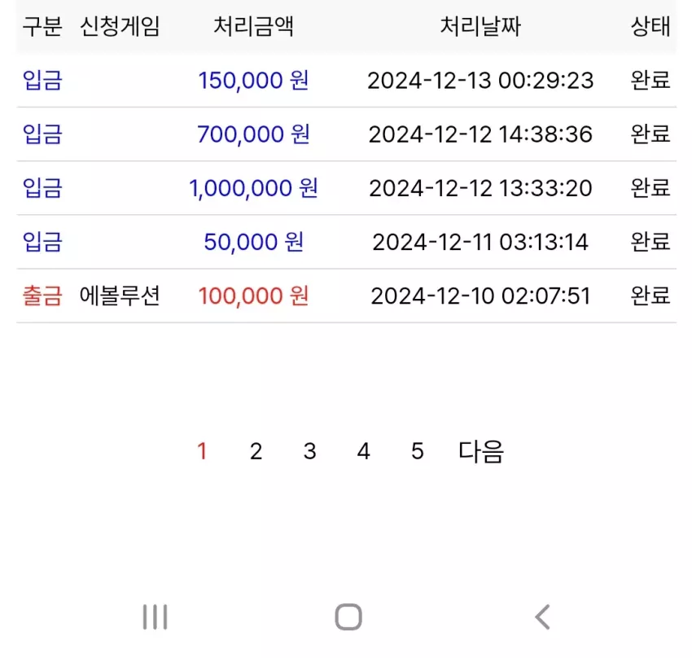
Task: Click the 에볼루션 game name entry
Action: [120, 296]
